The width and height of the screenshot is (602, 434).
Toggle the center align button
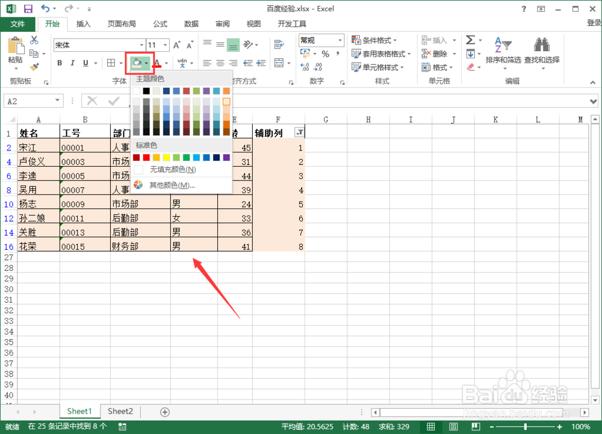tap(220, 63)
